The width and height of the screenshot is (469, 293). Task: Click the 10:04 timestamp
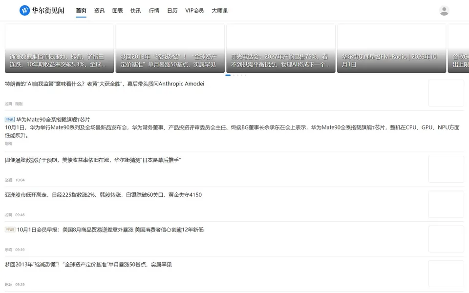coord(20,180)
